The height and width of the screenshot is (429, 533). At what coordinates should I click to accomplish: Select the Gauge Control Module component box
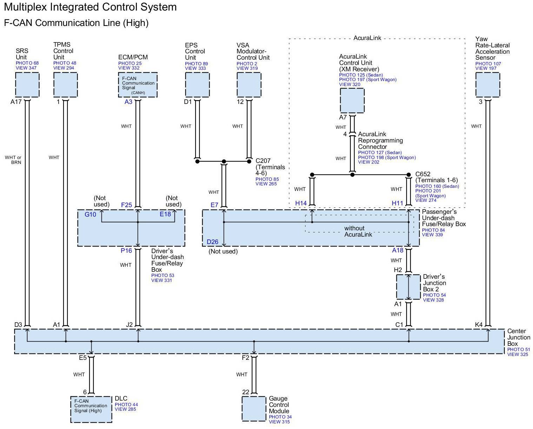tap(254, 409)
